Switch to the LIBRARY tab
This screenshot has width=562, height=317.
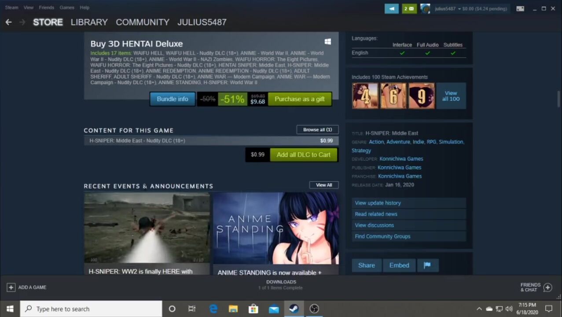click(89, 22)
